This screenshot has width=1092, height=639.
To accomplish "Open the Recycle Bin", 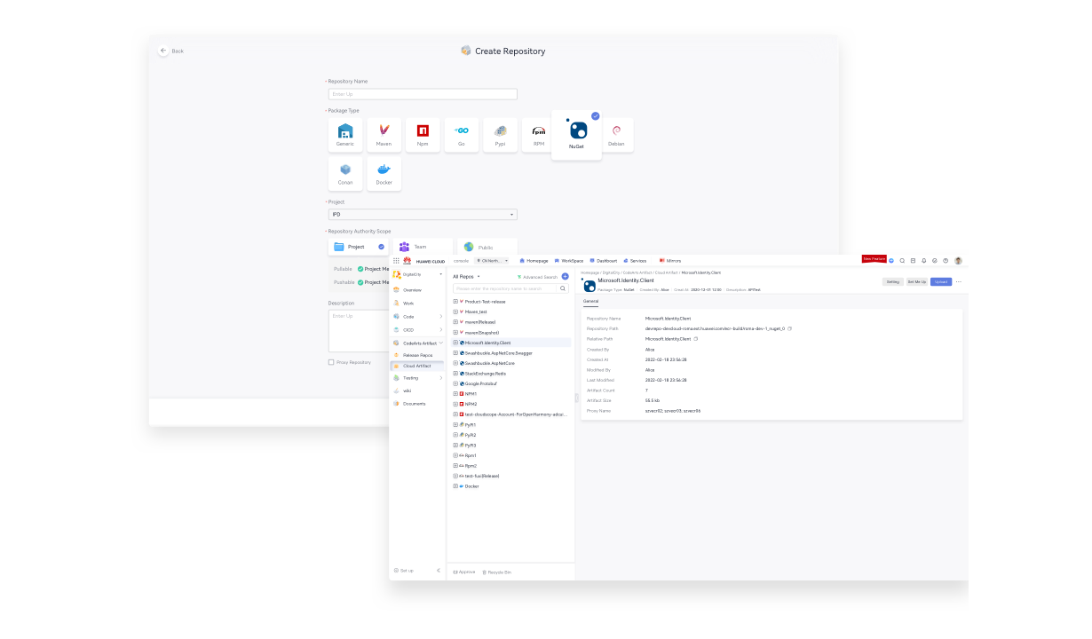I will point(497,572).
